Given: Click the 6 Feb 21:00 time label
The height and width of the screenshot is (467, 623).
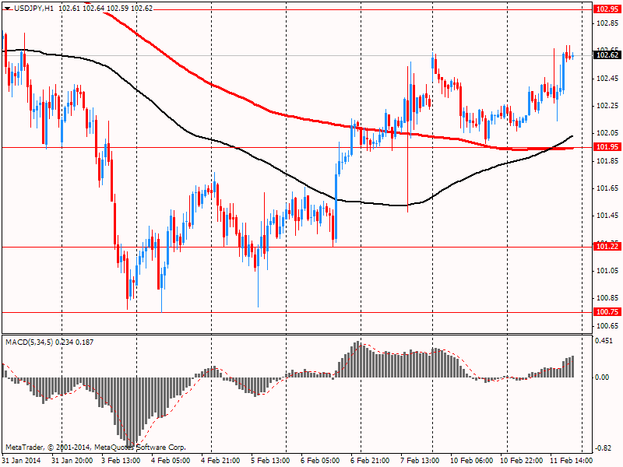Looking at the screenshot, I should [x=370, y=460].
